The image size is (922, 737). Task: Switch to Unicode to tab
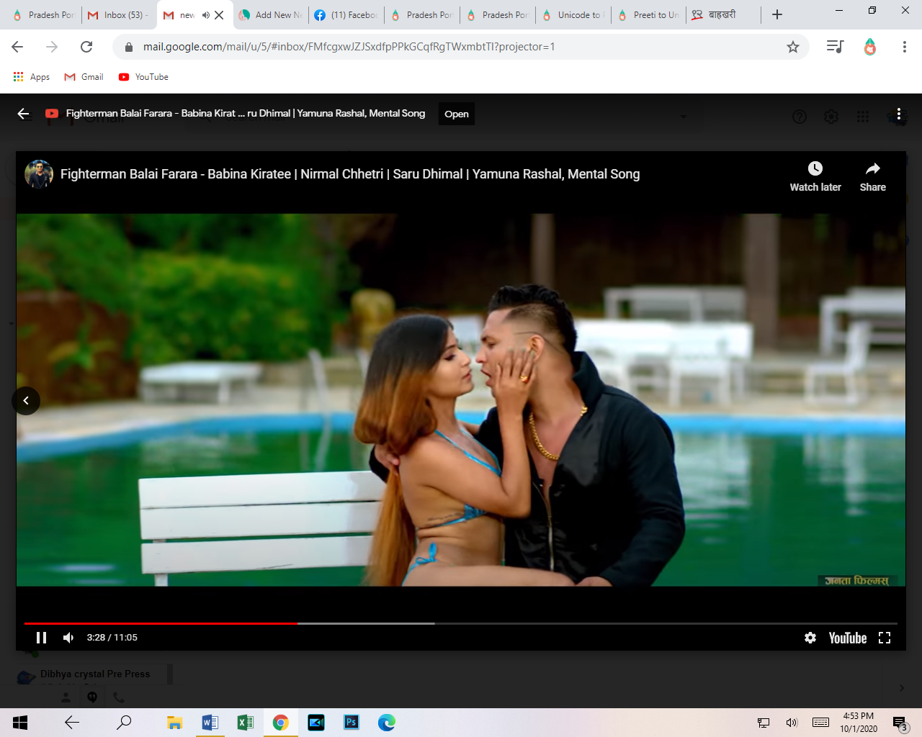(x=573, y=14)
